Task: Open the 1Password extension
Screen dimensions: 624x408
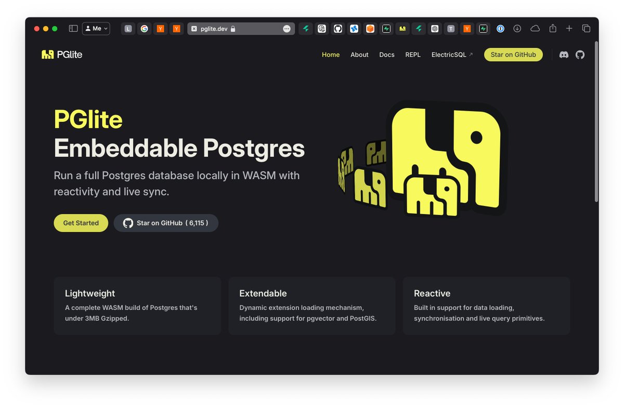Action: click(500, 29)
